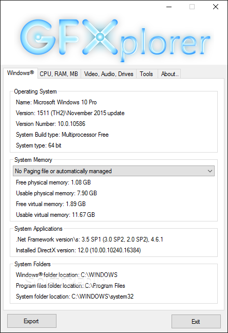Click the 'System type: 64 bit' line
The image size is (228, 333).
(x=39, y=145)
